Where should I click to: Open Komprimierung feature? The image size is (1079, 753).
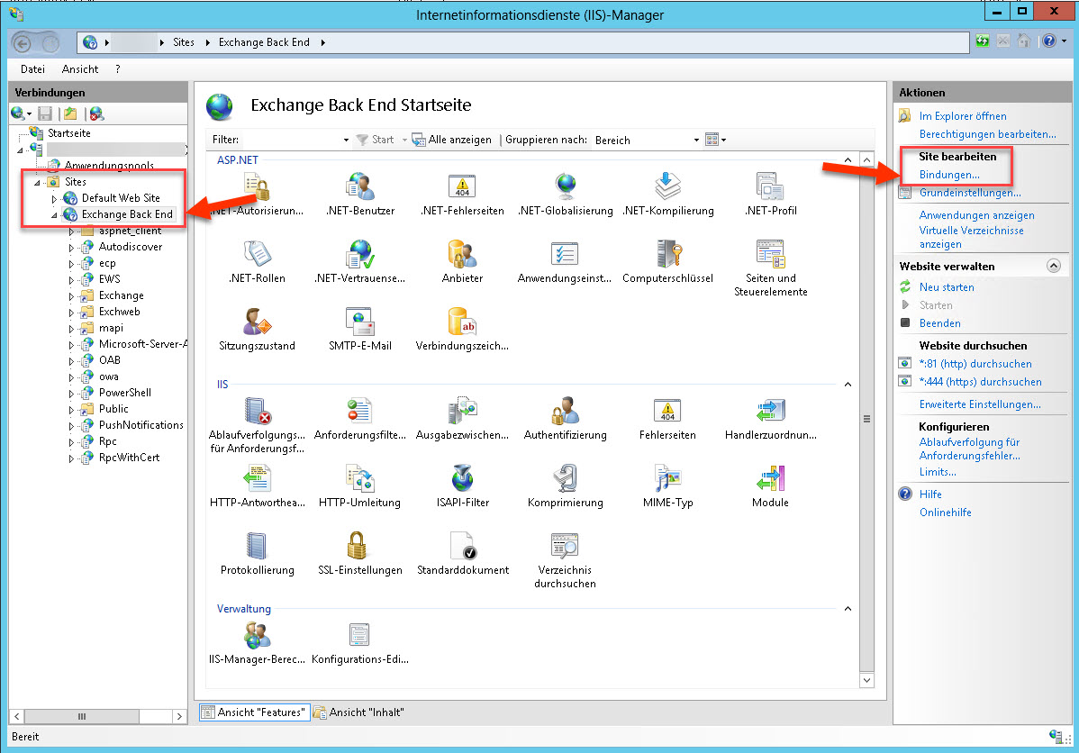coord(565,486)
